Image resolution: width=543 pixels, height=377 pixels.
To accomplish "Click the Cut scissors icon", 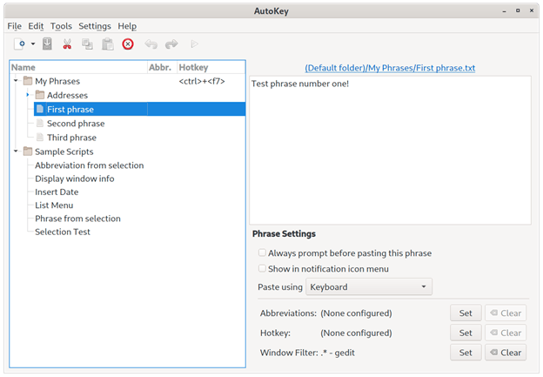I will coord(67,44).
